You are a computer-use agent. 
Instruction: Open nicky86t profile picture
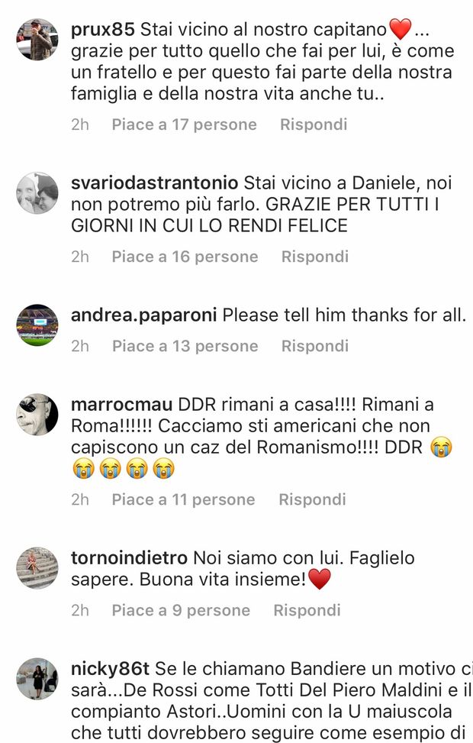(x=37, y=679)
